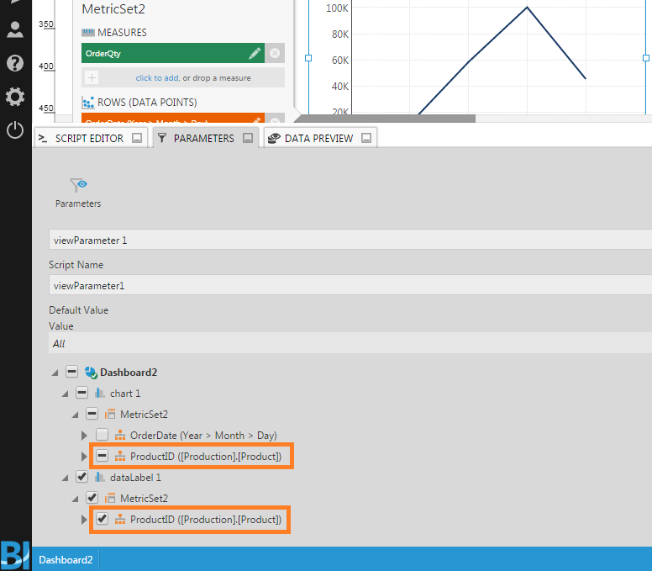Remove the OrderQty measure
652x571 pixels.
coord(276,54)
